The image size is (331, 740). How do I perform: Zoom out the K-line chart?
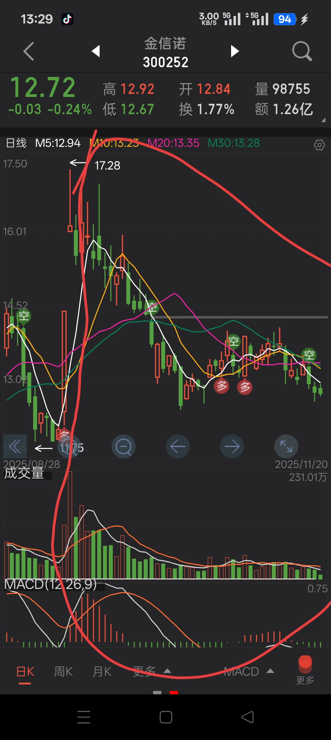124,446
